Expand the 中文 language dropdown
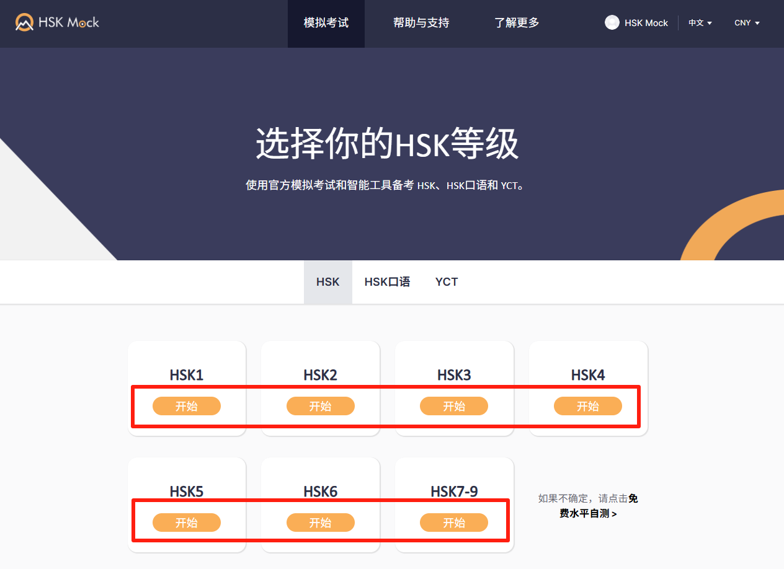The height and width of the screenshot is (569, 784). [700, 23]
